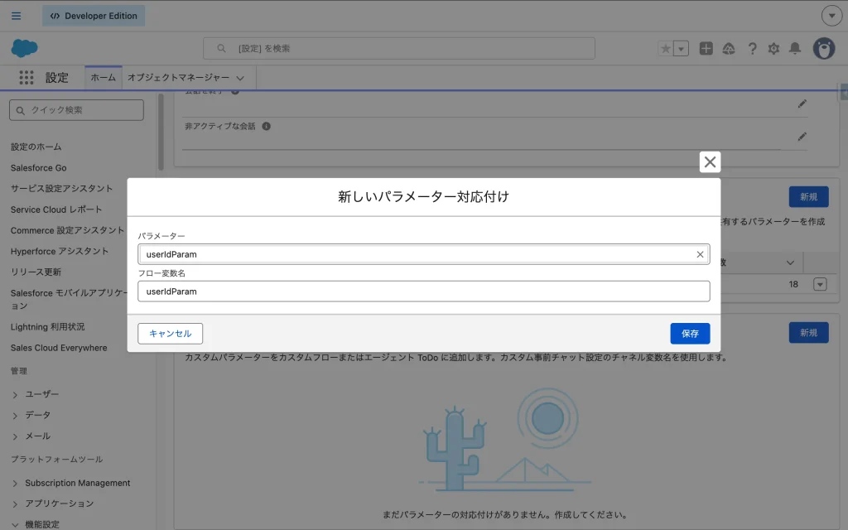Clear the userIdParam parameter field

(x=700, y=254)
